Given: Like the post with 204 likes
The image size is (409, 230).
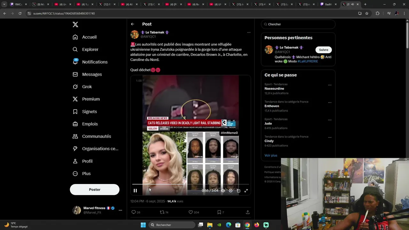Looking at the screenshot, I should point(194,212).
